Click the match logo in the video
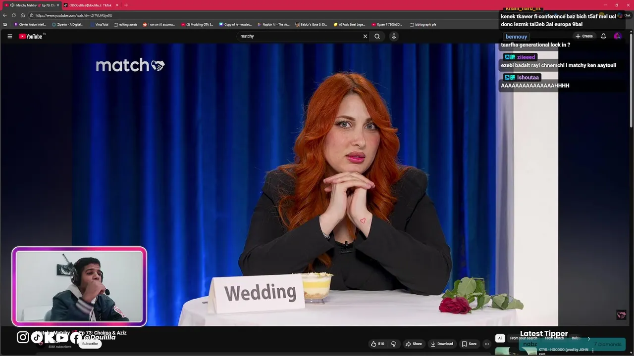Image resolution: width=634 pixels, height=356 pixels. (x=130, y=65)
